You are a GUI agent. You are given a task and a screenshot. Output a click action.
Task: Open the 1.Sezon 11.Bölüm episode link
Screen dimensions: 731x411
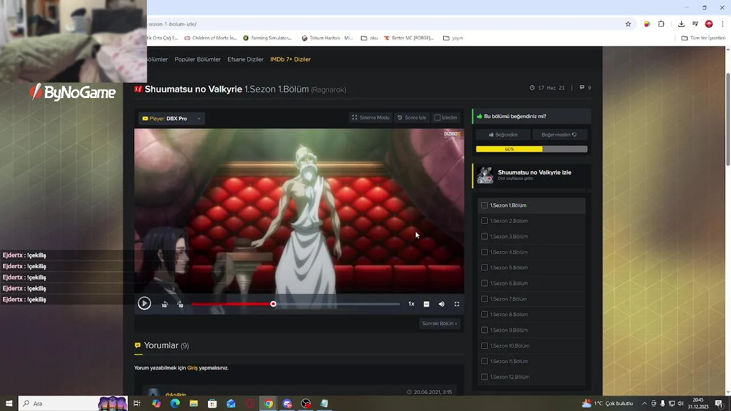point(509,361)
